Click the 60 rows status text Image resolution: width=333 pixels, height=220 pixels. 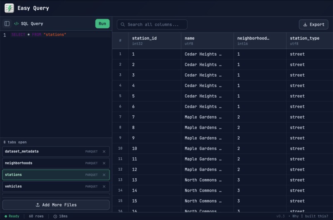click(x=36, y=216)
